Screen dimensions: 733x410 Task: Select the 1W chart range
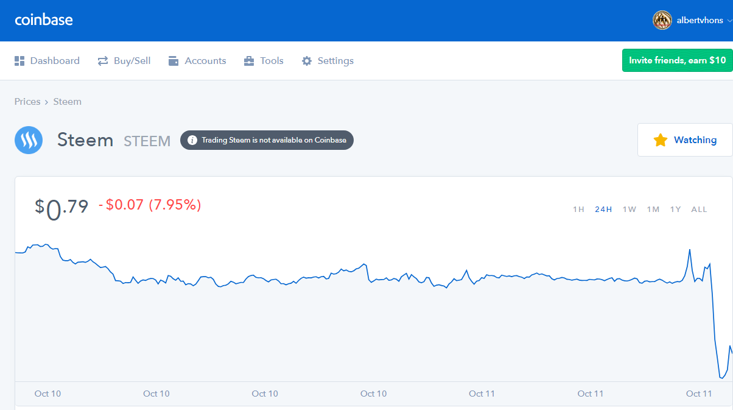[x=630, y=210]
